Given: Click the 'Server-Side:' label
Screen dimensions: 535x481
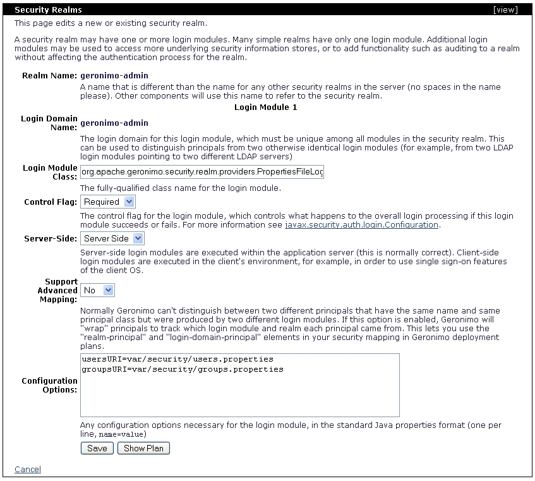Looking at the screenshot, I should [51, 238].
